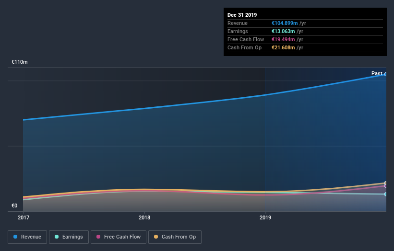Click the €110m y-axis label

20,62
